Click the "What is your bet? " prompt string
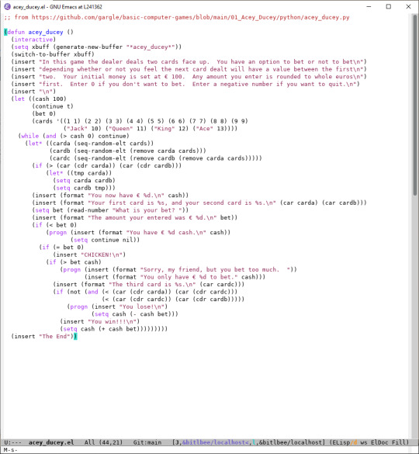This screenshot has width=419, height=454. 147,210
